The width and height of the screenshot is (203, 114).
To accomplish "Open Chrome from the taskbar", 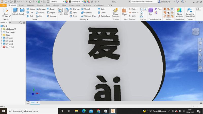I will click(x=98, y=111).
